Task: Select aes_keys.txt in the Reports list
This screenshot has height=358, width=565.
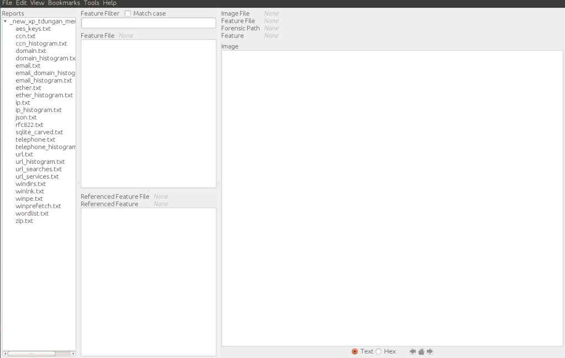Action: point(33,29)
